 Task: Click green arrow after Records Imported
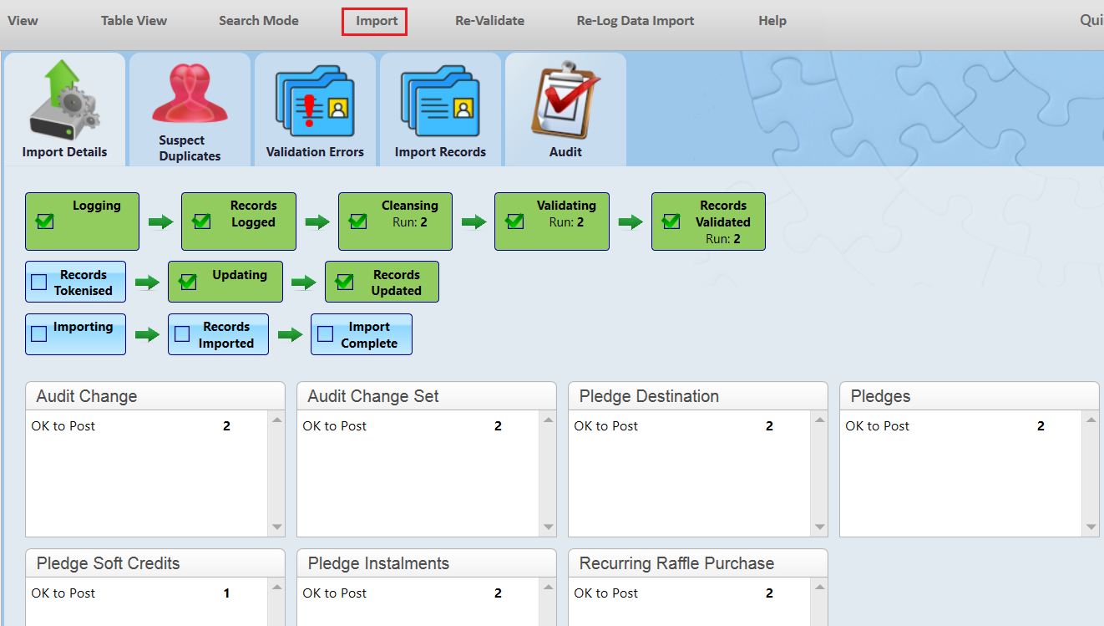tap(290, 334)
